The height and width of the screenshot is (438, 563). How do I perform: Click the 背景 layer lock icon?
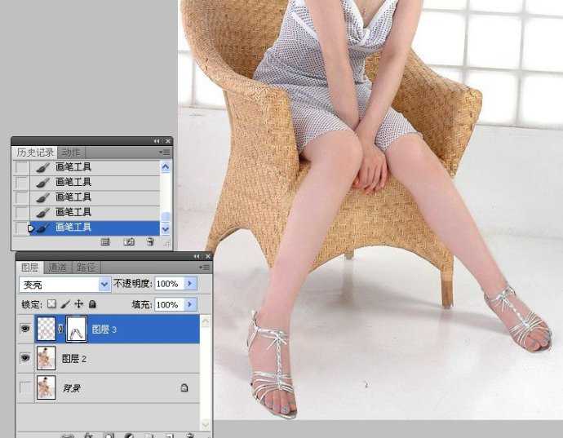184,387
